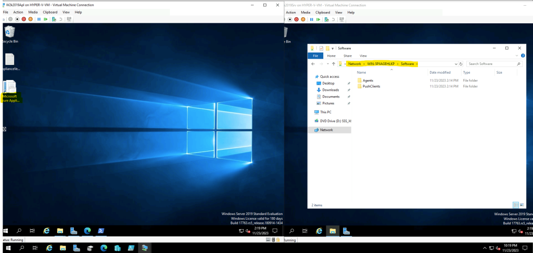Open the Help menu in 2019Srv window
Screen dimensions: 533x253
coord(351,12)
